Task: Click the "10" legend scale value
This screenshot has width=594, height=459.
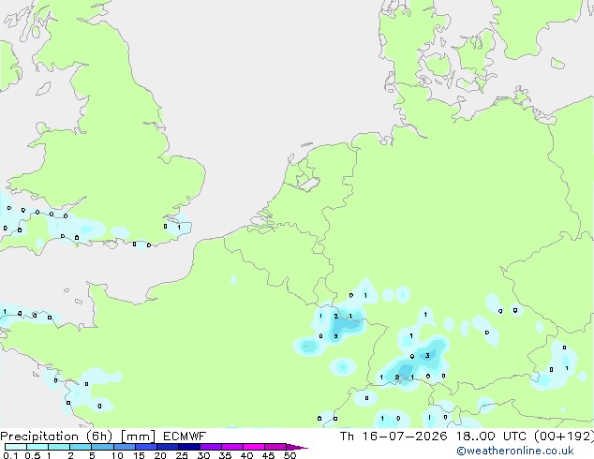Action: tap(117, 455)
